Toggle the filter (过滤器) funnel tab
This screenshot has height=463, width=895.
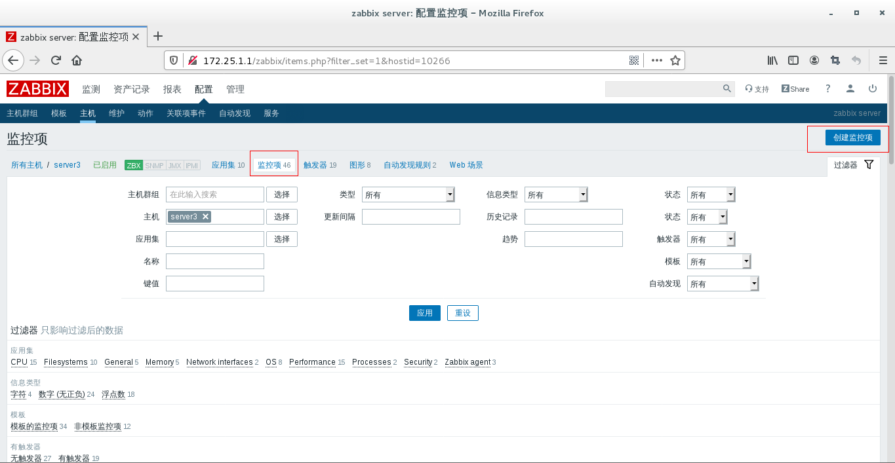coord(853,165)
